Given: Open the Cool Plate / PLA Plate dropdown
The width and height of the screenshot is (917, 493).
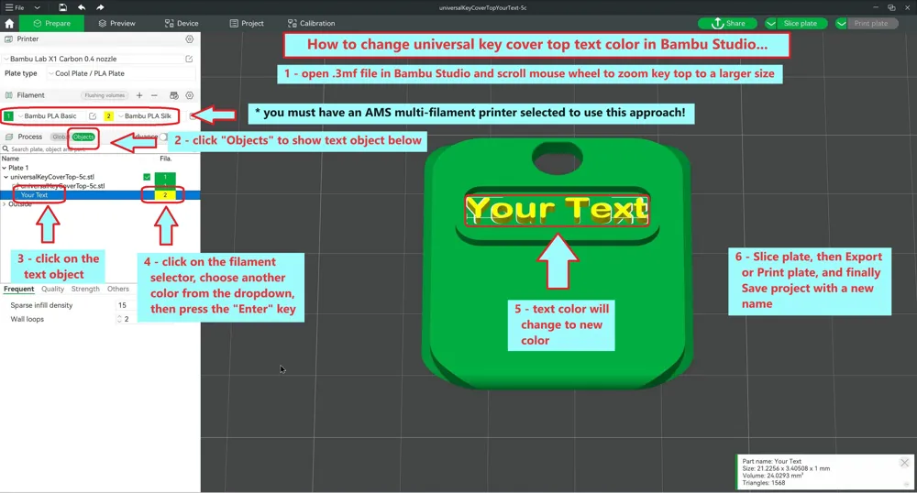Looking at the screenshot, I should click(121, 73).
